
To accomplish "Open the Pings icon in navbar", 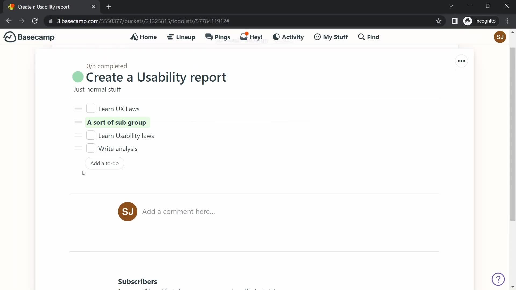I will click(x=218, y=37).
